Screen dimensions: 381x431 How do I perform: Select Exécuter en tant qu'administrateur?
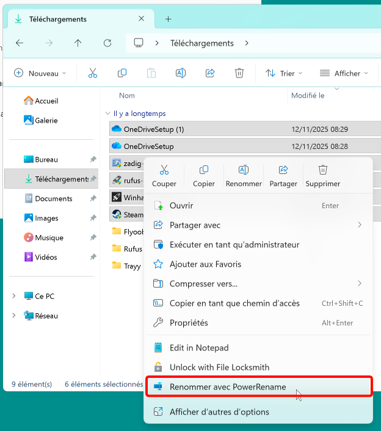[234, 245]
